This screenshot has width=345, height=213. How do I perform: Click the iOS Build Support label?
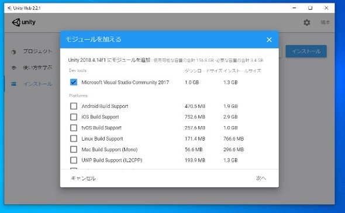tap(100, 117)
